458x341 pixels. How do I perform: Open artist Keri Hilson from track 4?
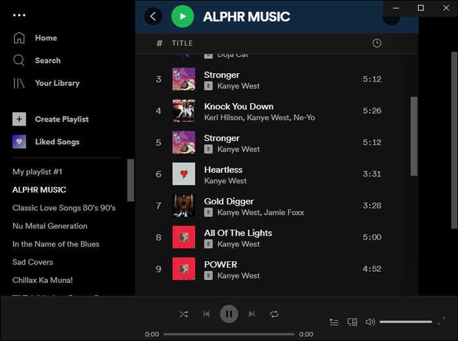(x=224, y=118)
